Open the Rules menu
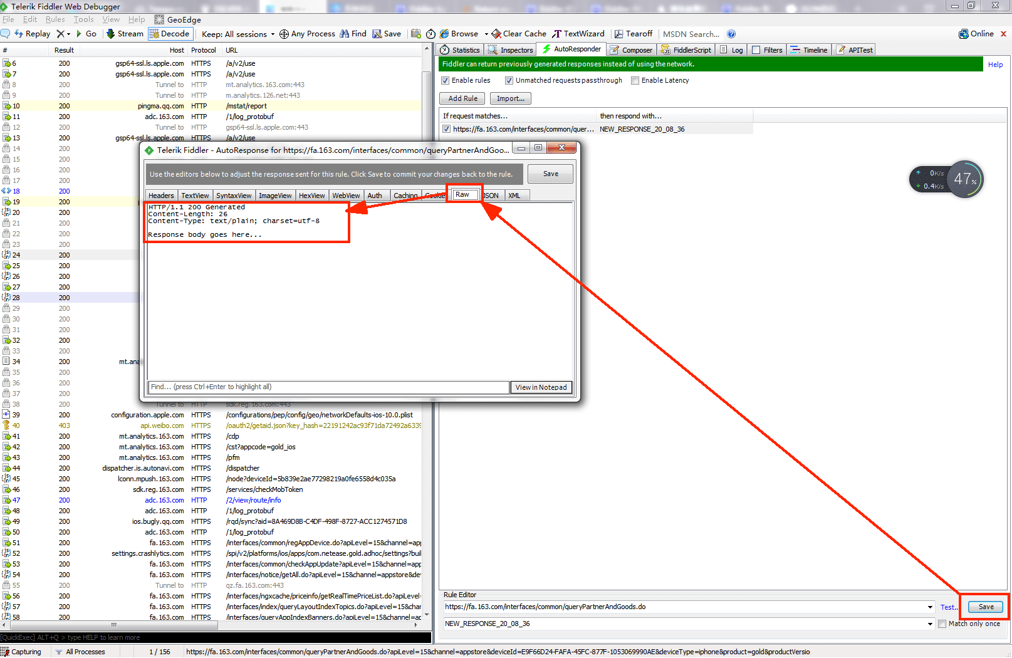Viewport: 1012px width, 658px height. [x=55, y=19]
